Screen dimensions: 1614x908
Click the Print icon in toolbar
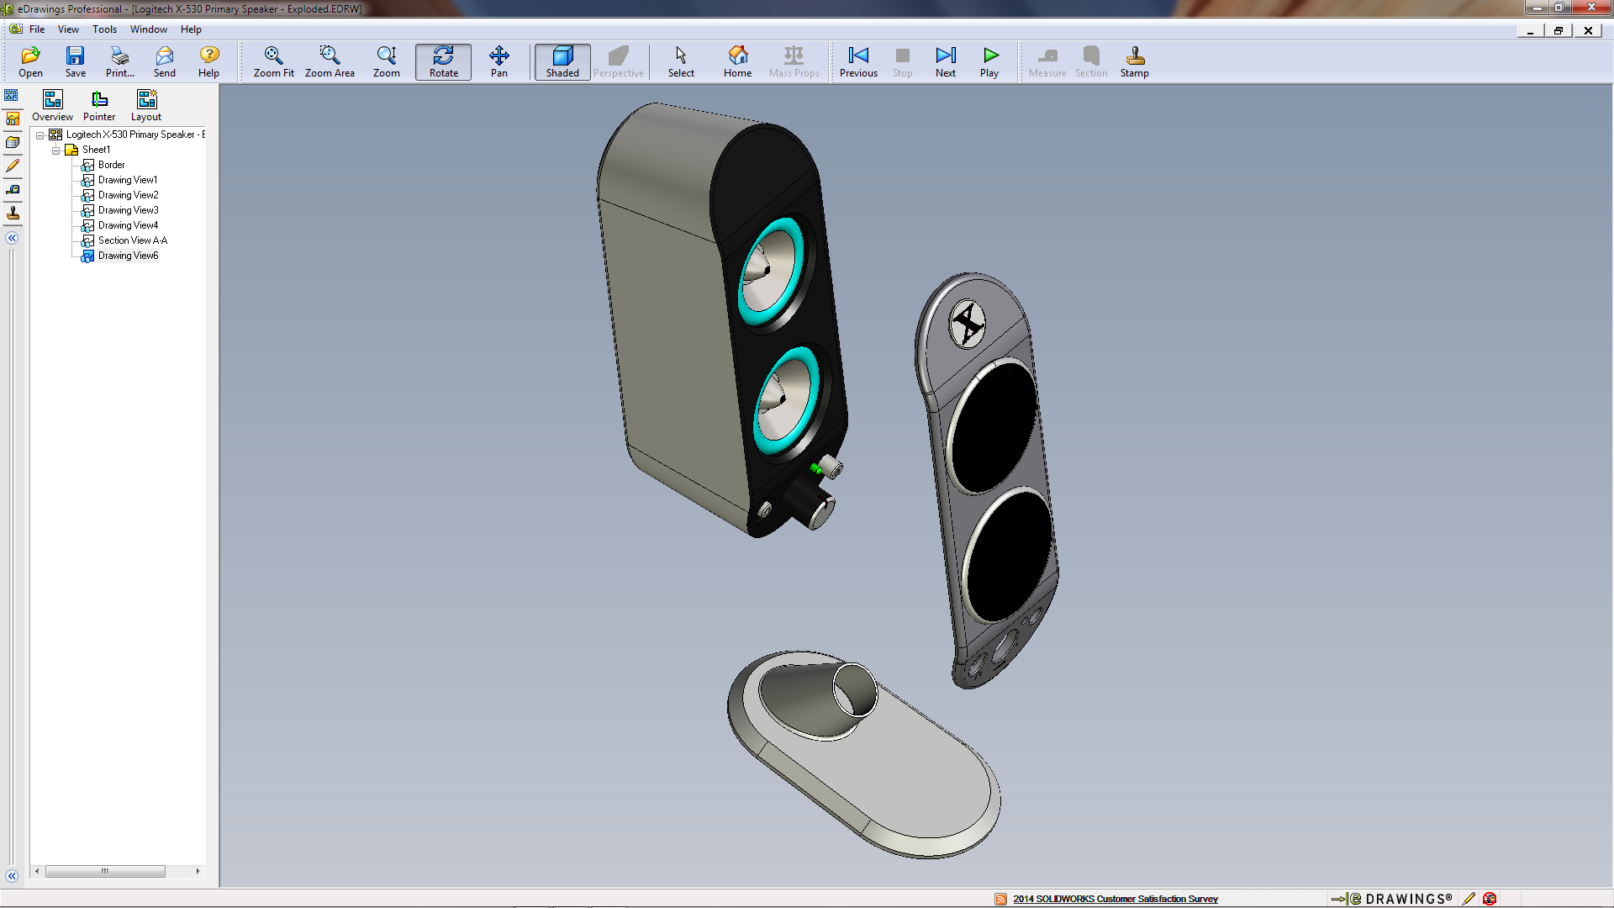tap(119, 55)
